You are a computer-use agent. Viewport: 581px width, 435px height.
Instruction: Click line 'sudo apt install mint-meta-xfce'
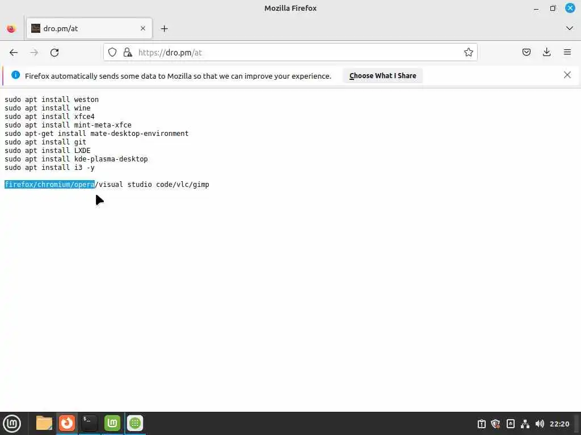(x=68, y=125)
